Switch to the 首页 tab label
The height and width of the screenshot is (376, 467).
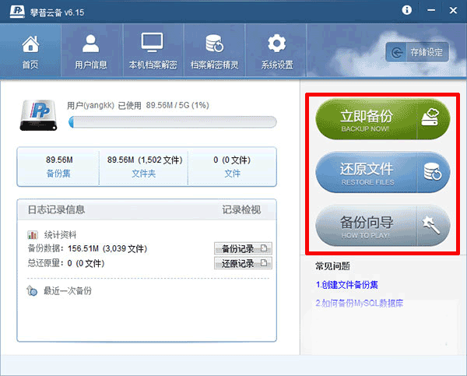point(30,65)
